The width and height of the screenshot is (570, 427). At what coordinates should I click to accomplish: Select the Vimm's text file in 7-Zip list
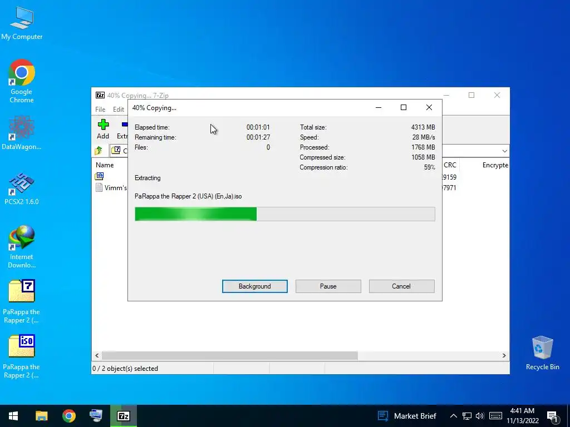tap(111, 187)
